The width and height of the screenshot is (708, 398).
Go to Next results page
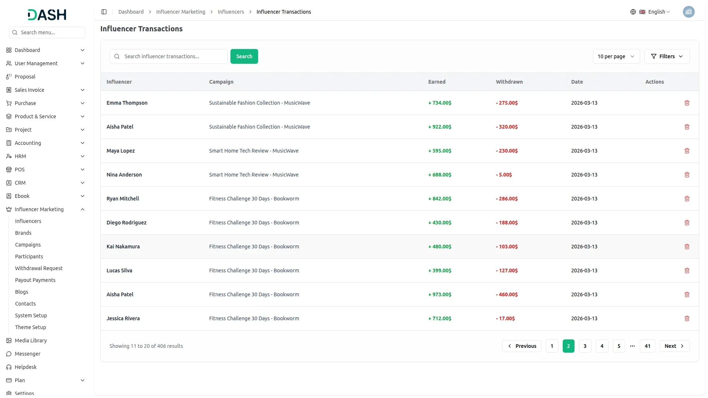(x=674, y=346)
